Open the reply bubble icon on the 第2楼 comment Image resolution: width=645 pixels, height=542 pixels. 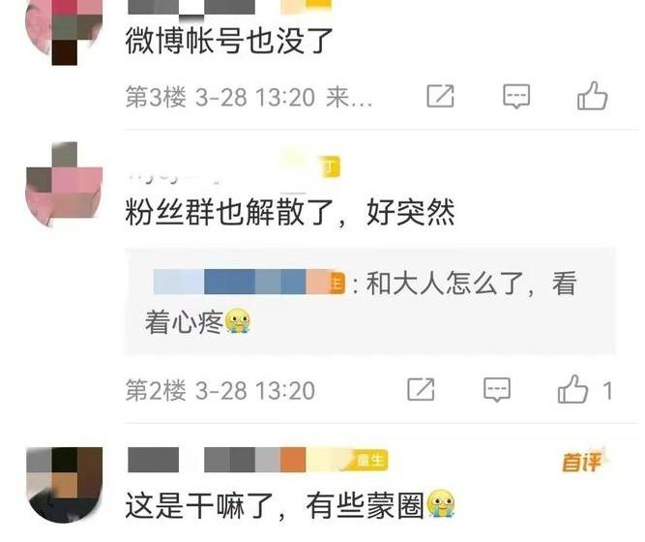pyautogui.click(x=497, y=390)
